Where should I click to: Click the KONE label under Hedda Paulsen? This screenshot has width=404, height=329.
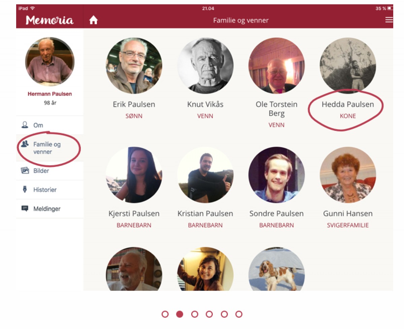point(348,116)
